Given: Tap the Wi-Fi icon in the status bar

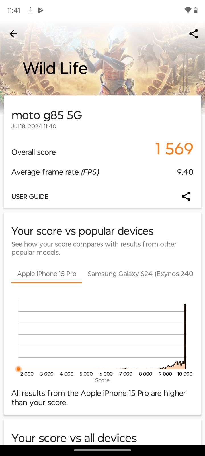Looking at the screenshot, I should (188, 10).
